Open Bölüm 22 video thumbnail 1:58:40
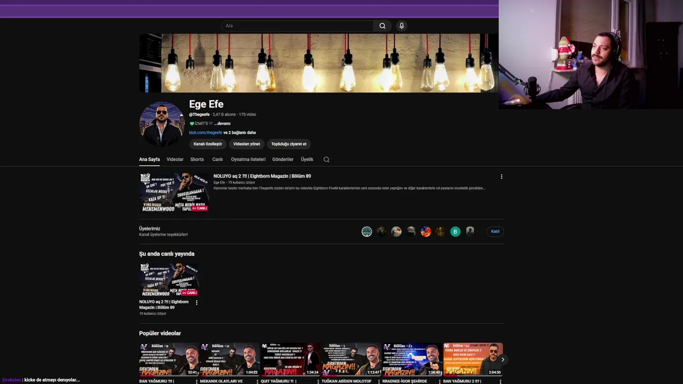Viewport: 683px width, 384px height. pyautogui.click(x=412, y=359)
